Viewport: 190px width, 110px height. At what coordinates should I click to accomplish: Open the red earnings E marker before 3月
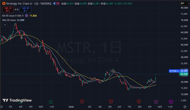click(82, 102)
